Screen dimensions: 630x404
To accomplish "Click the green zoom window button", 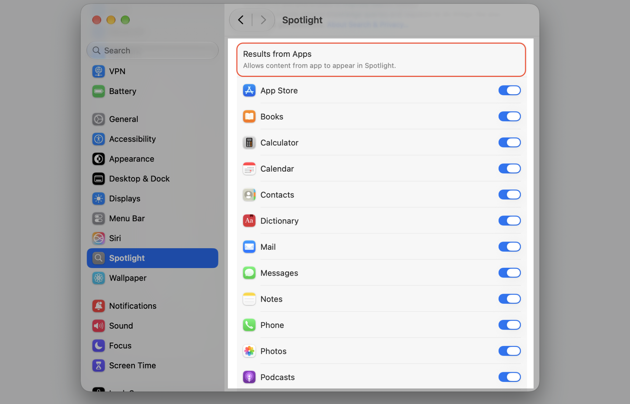I will click(125, 20).
